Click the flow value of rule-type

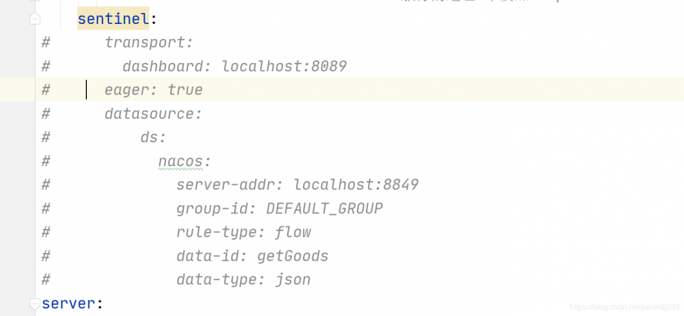click(x=293, y=233)
